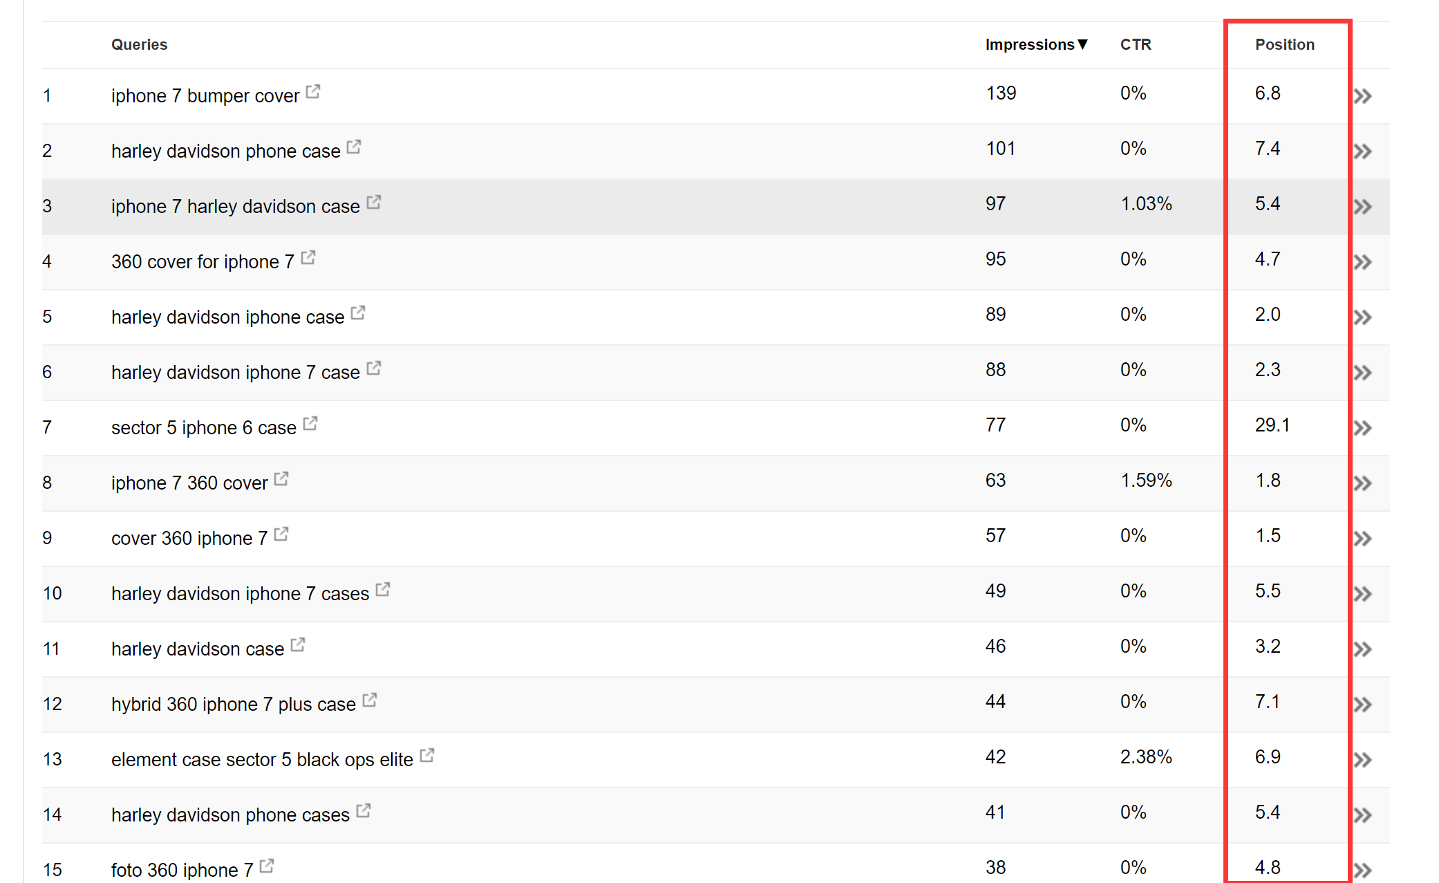Expand double chevron for row 5
The image size is (1439, 883).
coord(1362,317)
